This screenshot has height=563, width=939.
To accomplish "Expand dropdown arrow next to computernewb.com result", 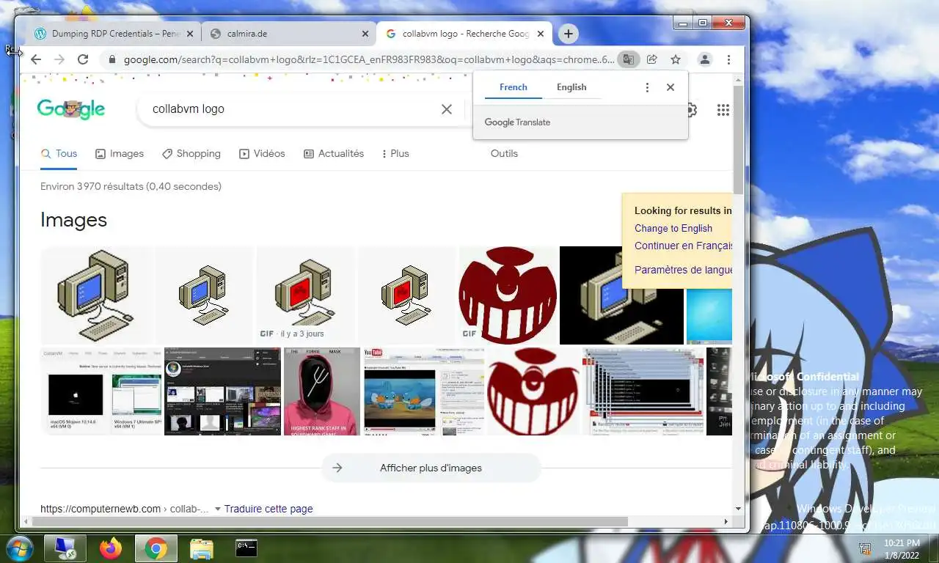I will click(217, 509).
